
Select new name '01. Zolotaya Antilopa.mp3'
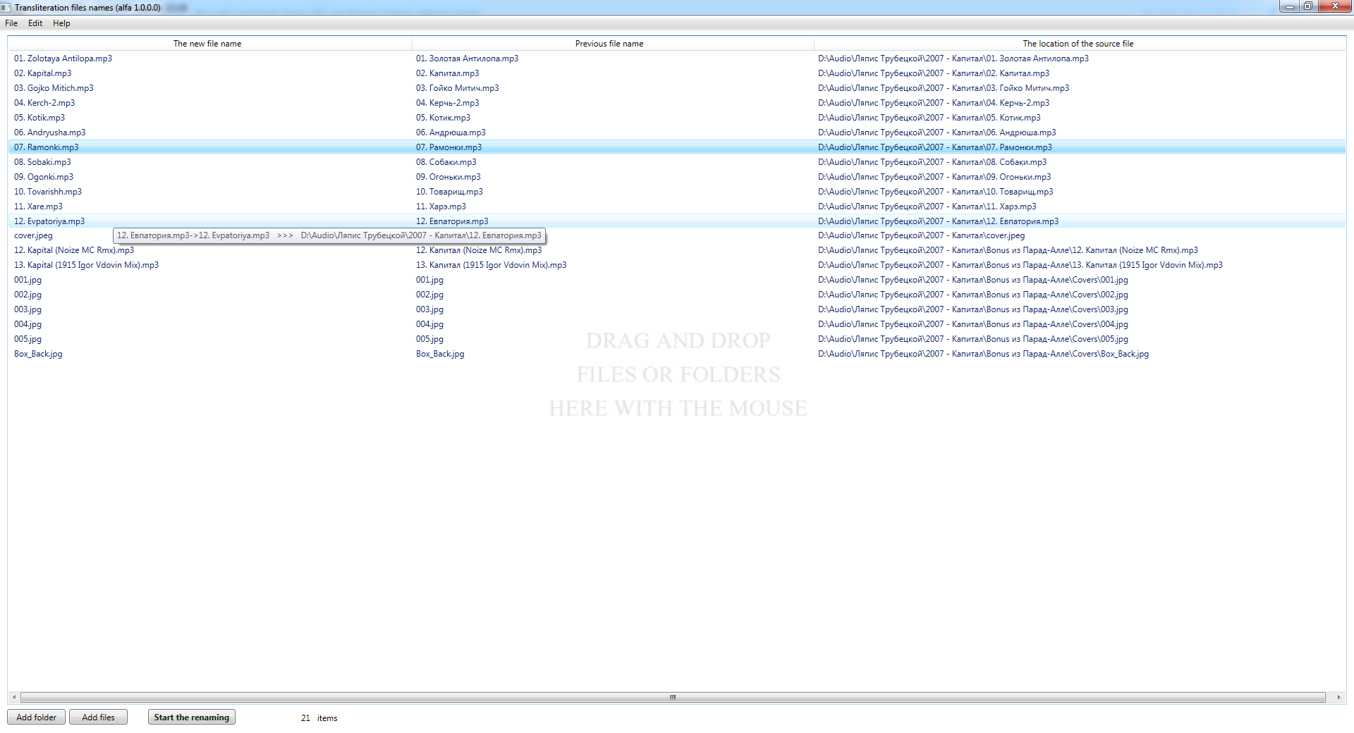coord(63,58)
